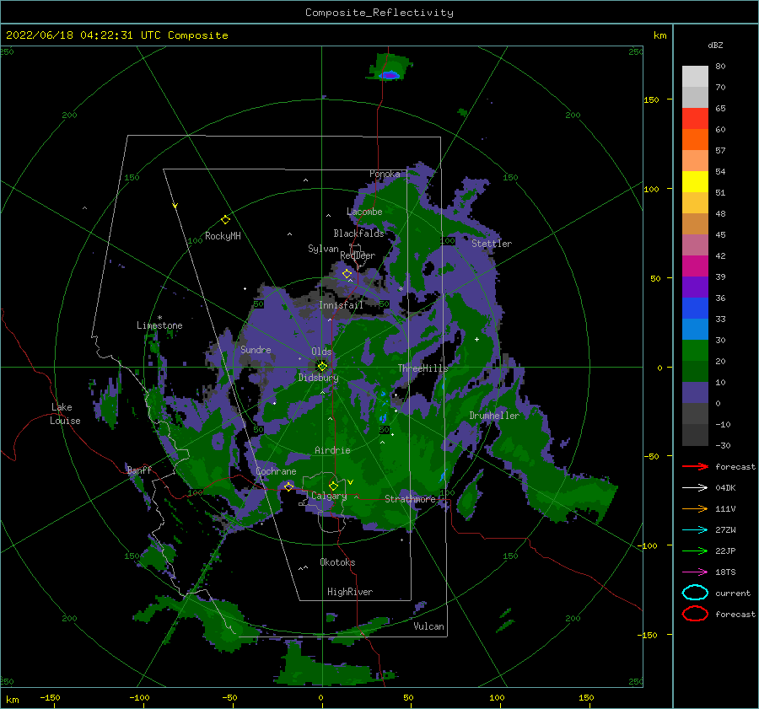The width and height of the screenshot is (759, 709).
Task: Click the yellow km label at top right
Action: (x=659, y=35)
